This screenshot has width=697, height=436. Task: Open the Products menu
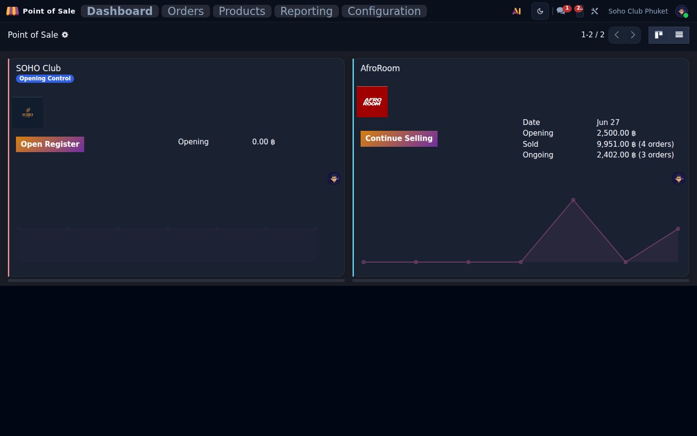pyautogui.click(x=242, y=11)
